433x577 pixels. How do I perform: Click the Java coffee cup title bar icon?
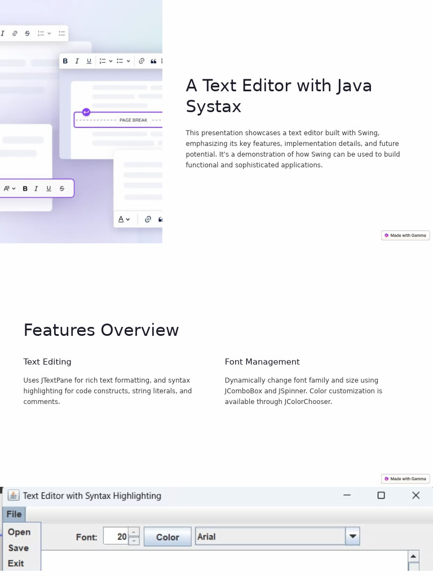(14, 495)
